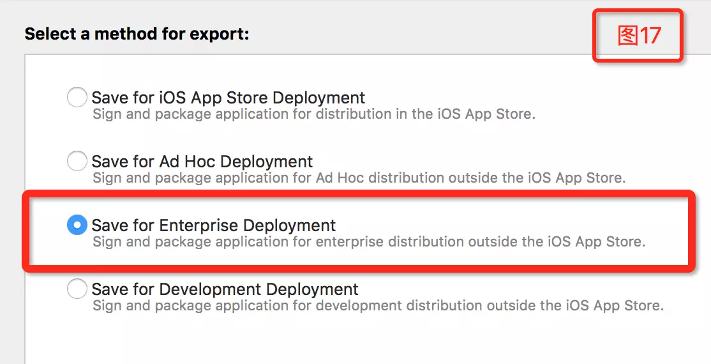The image size is (711, 364).
Task: Choose the Ad Hoc Deployment radio button
Action: click(x=77, y=161)
